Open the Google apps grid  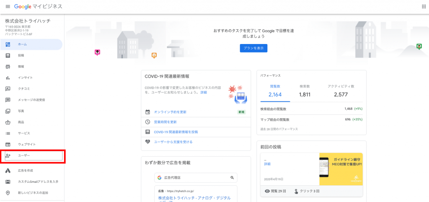424,7
